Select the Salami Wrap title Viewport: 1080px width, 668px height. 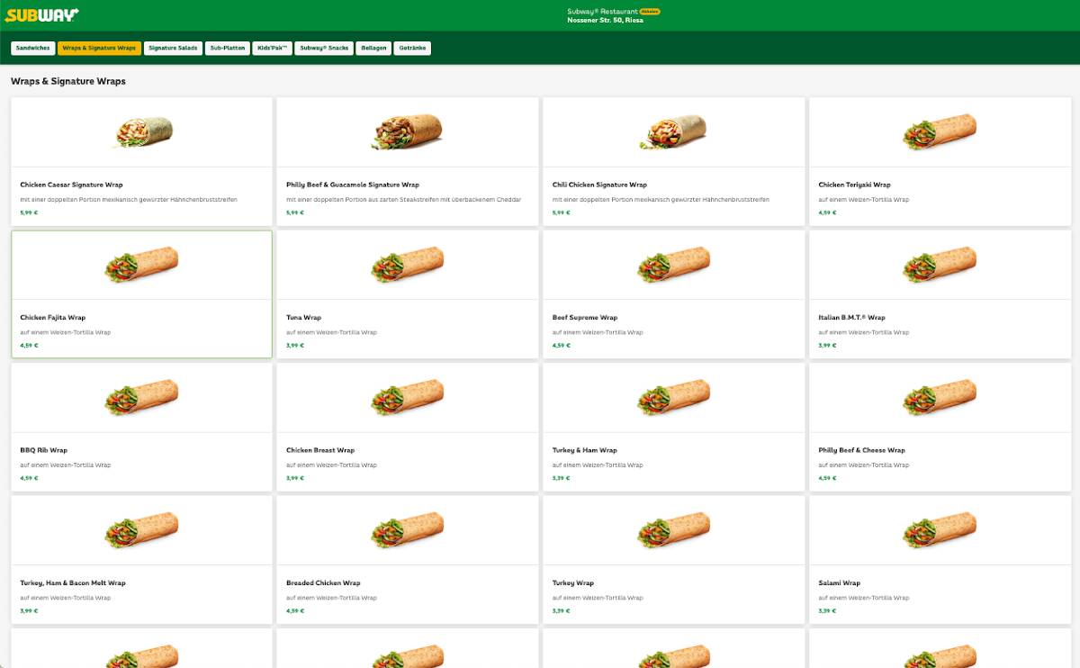click(840, 582)
